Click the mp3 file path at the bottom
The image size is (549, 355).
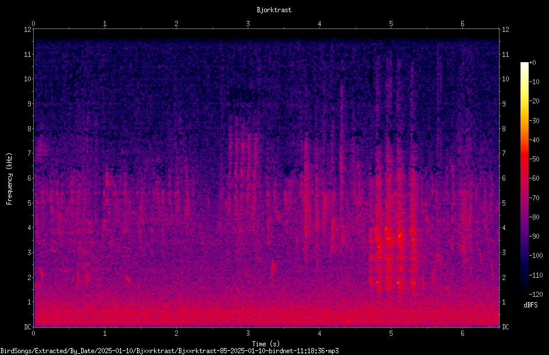pyautogui.click(x=169, y=351)
